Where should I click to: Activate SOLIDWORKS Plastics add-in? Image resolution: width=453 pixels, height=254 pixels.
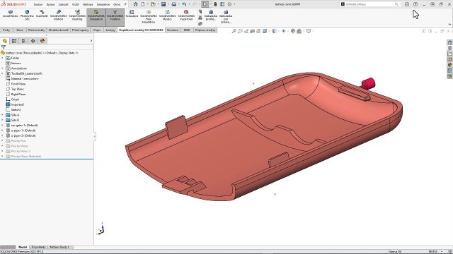(167, 15)
